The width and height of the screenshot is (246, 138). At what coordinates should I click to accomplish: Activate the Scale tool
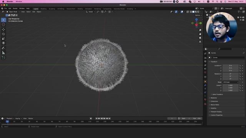(3, 38)
